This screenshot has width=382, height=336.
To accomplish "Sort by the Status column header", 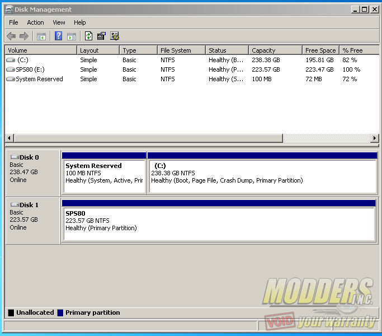I will [227, 50].
